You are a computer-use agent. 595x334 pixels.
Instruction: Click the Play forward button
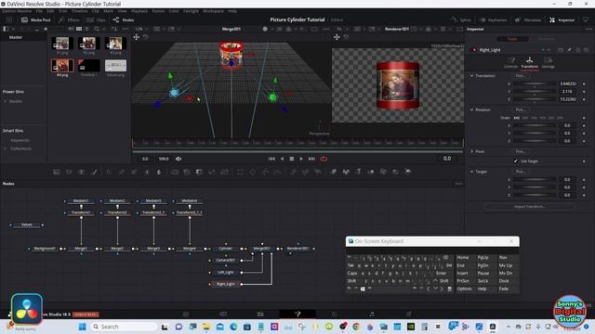pyautogui.click(x=301, y=159)
